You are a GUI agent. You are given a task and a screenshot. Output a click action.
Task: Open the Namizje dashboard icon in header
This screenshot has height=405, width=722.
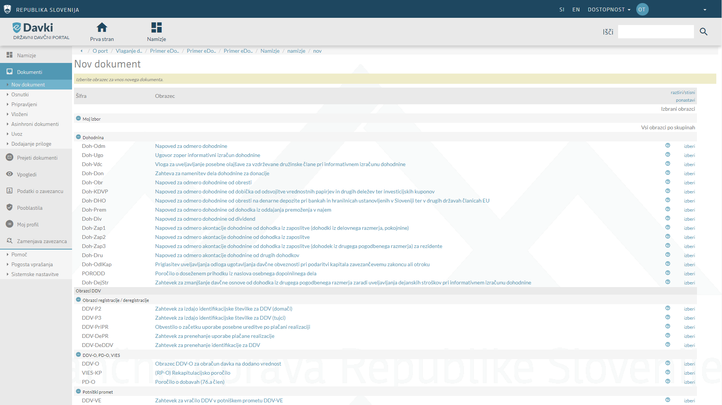tap(156, 28)
